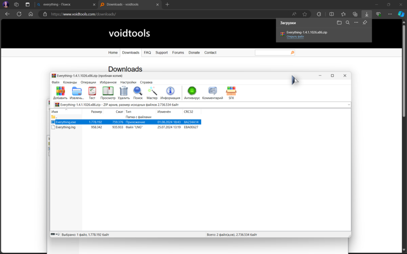Viewport: 407px width, 254px height.
Task: Sort file list by Тип column
Action: pyautogui.click(x=140, y=112)
